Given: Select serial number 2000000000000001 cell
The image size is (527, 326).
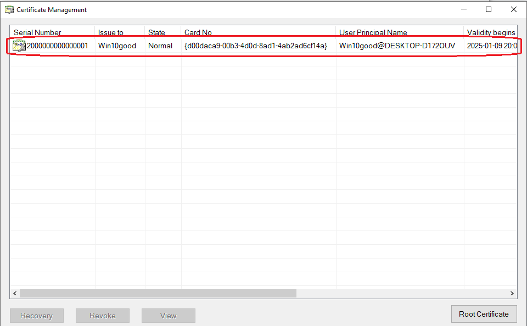Looking at the screenshot, I should point(58,46).
